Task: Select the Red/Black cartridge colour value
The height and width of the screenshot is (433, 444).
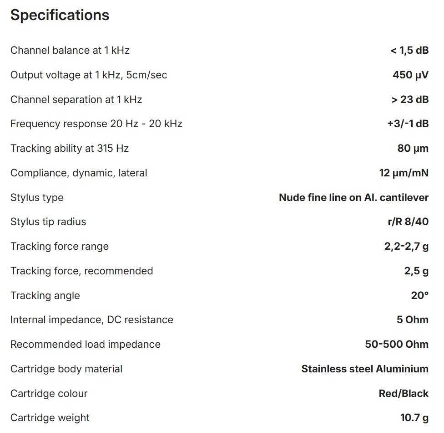Action: 404,394
